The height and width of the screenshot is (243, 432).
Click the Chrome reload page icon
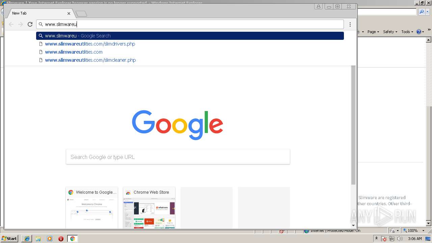[30, 24]
